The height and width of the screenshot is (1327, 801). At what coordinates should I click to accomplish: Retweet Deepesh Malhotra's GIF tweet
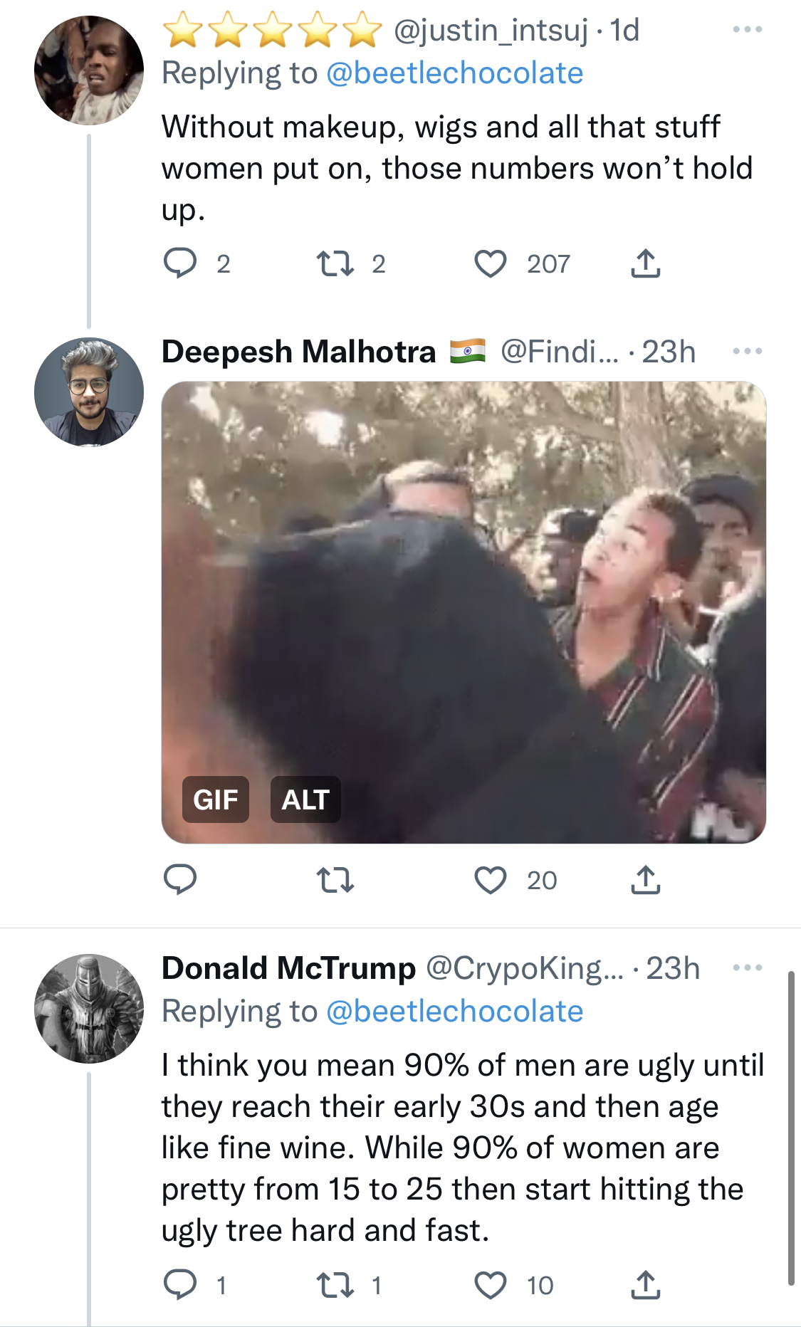[335, 880]
